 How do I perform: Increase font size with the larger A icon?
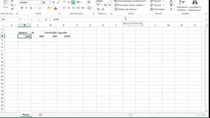coord(53,2)
